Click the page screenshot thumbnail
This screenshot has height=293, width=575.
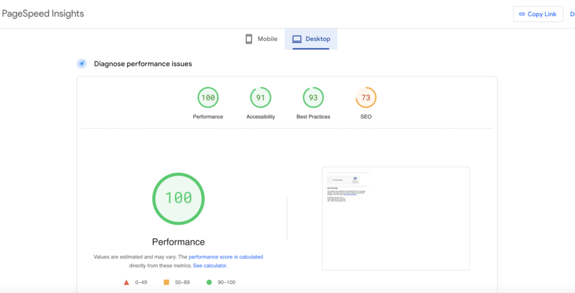(396, 219)
